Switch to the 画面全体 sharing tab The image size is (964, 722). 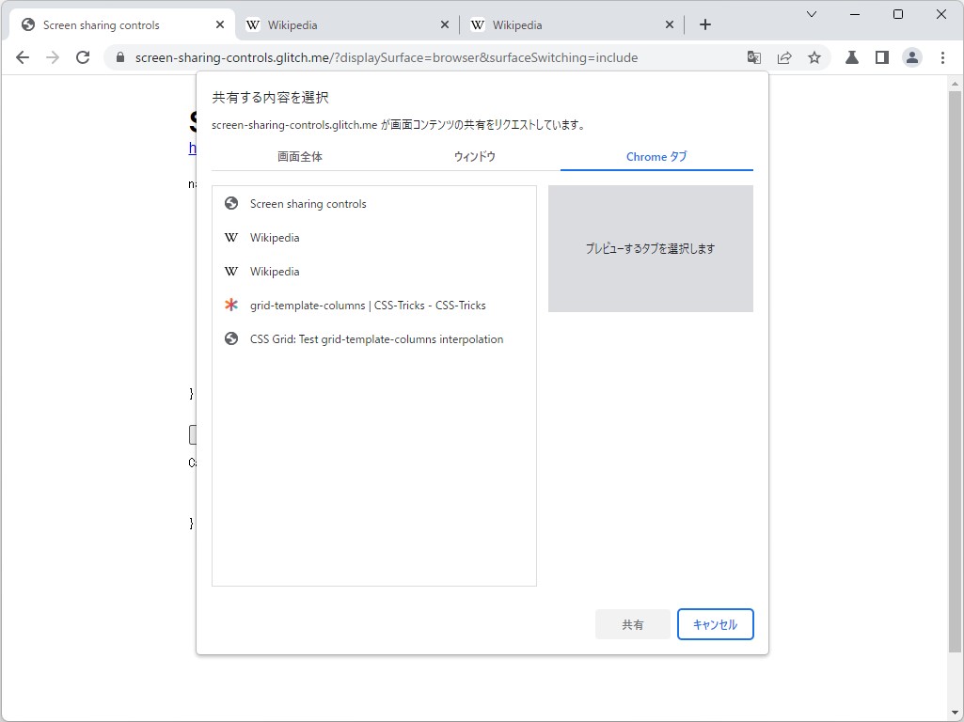coord(299,157)
